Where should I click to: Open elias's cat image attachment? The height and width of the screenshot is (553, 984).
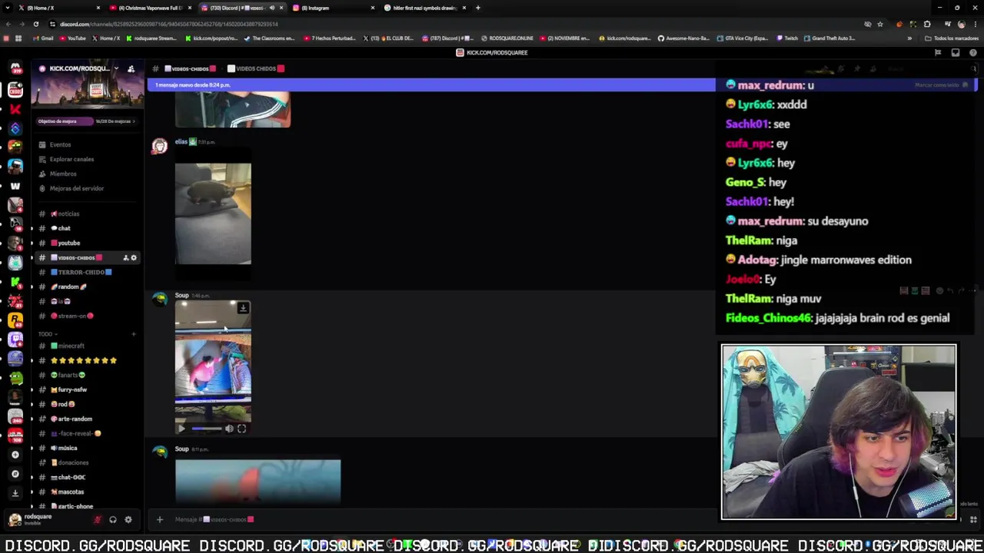[213, 214]
